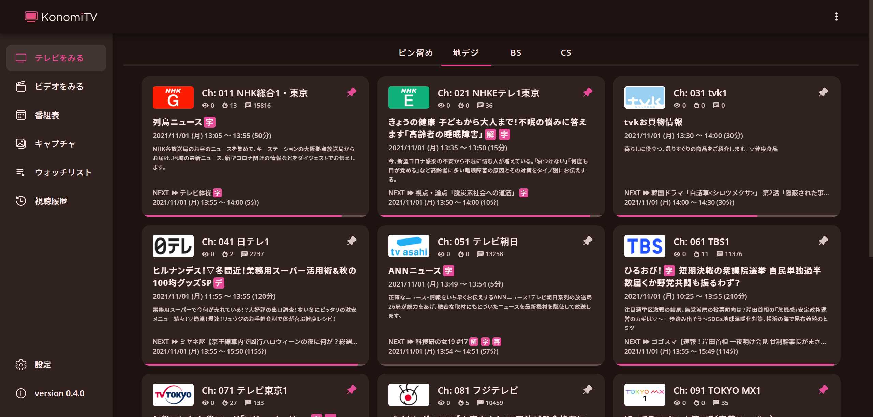Viewport: 873px width, 417px height.
Task: Click the info icon beside version 0.4.0
Action: click(21, 393)
